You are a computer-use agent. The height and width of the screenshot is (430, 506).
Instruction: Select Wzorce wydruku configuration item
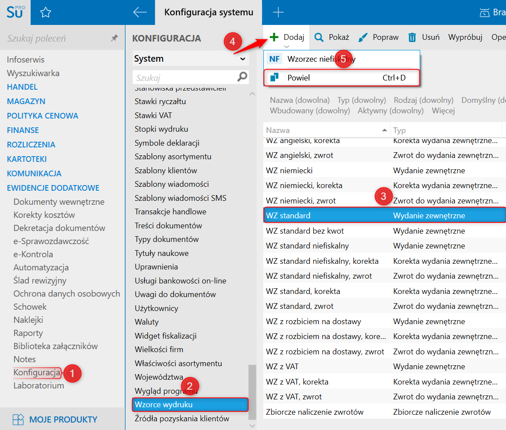point(190,405)
